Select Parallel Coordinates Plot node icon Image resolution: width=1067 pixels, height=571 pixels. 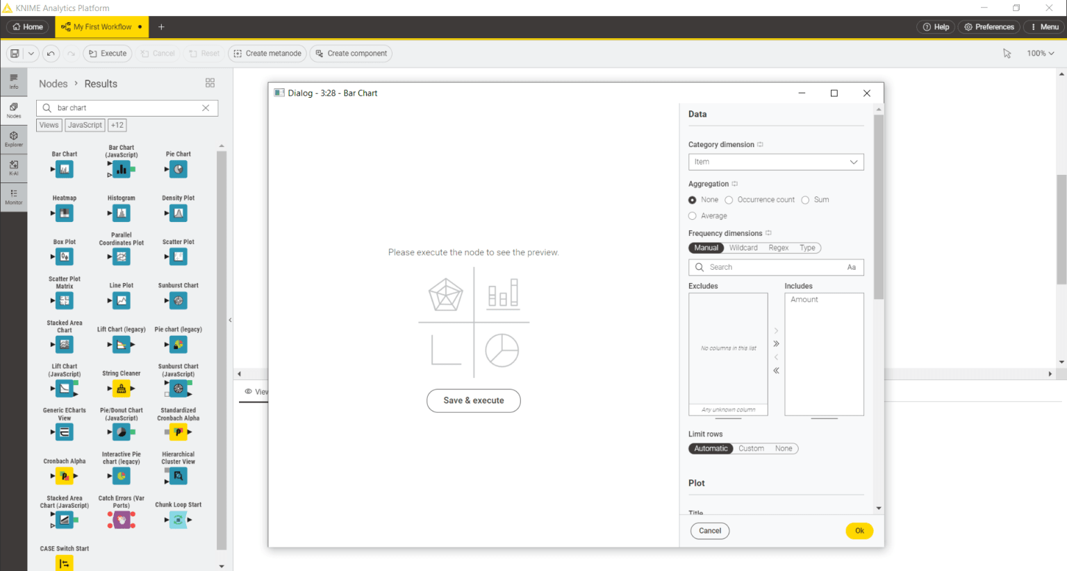coord(122,257)
